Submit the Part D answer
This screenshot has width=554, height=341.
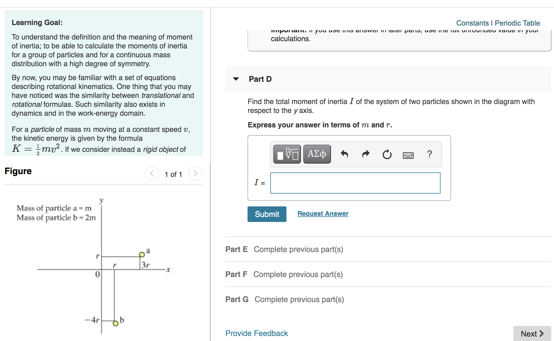tap(266, 214)
